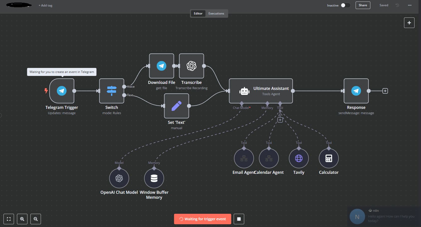
Task: Click the 'Tools Agent' subtitle text
Action: (x=271, y=94)
